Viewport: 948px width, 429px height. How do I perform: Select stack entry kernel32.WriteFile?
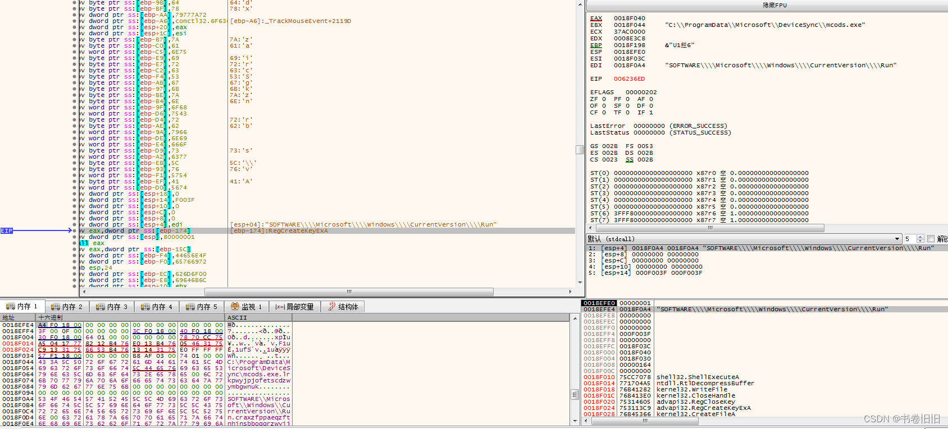coord(692,390)
